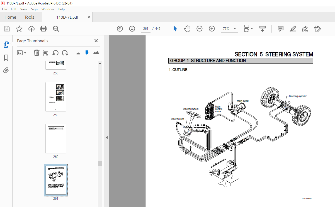Add file to starred with star icon
This screenshot has width=335, height=207.
click(x=19, y=29)
